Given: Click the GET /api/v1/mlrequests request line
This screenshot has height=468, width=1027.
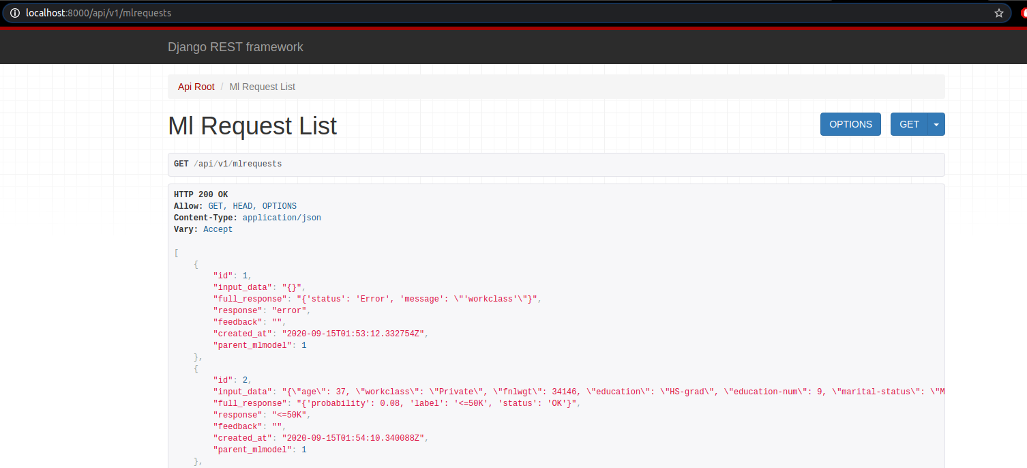Looking at the screenshot, I should point(228,164).
